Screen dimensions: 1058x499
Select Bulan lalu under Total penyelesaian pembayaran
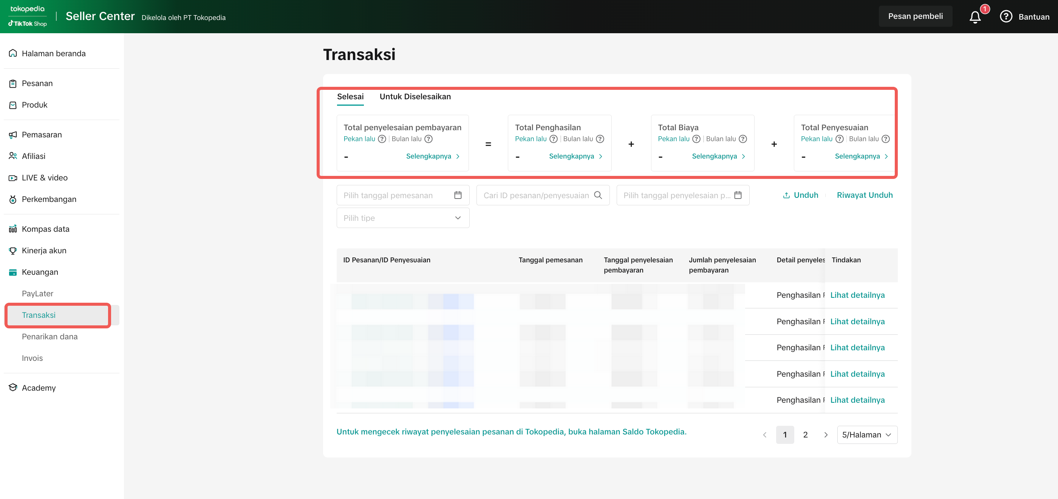(406, 139)
